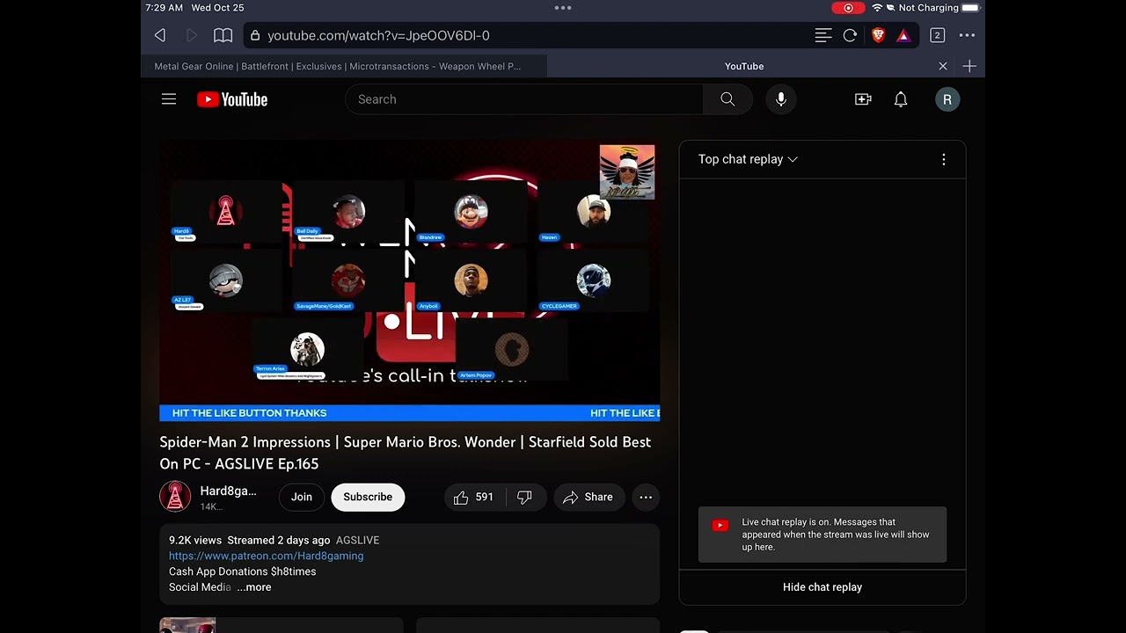1126x633 pixels.
Task: Click the magnifier search button
Action: coord(728,99)
